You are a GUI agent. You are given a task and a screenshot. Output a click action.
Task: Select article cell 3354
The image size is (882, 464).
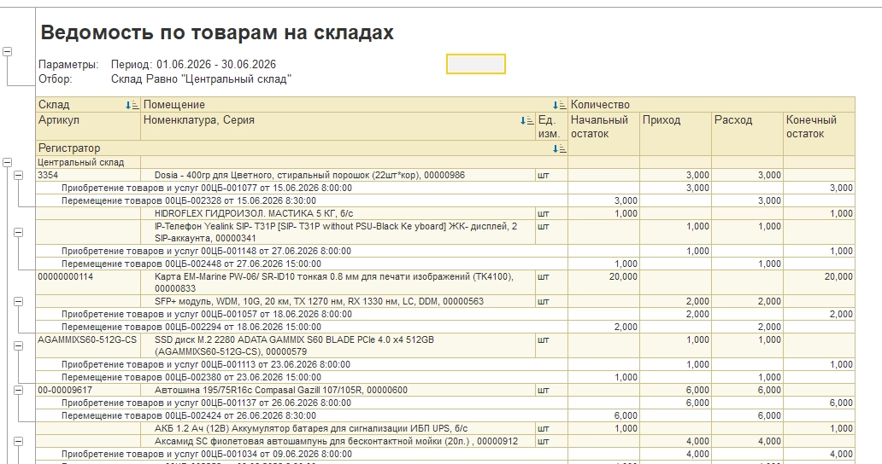[88, 175]
